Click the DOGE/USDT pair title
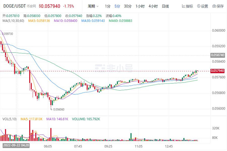Image resolution: width=227 pixels, height=151 pixels. 14,6
